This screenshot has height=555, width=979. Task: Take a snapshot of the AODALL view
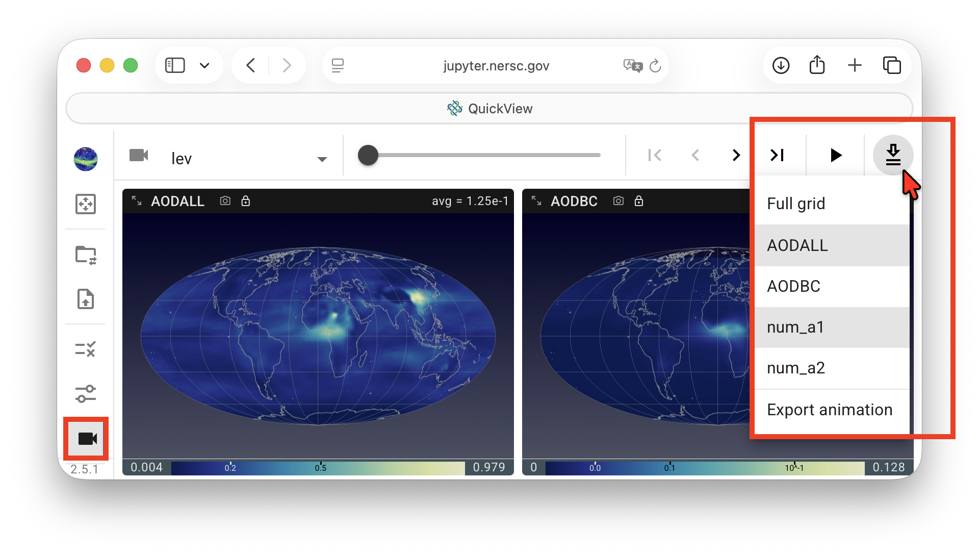tap(225, 201)
